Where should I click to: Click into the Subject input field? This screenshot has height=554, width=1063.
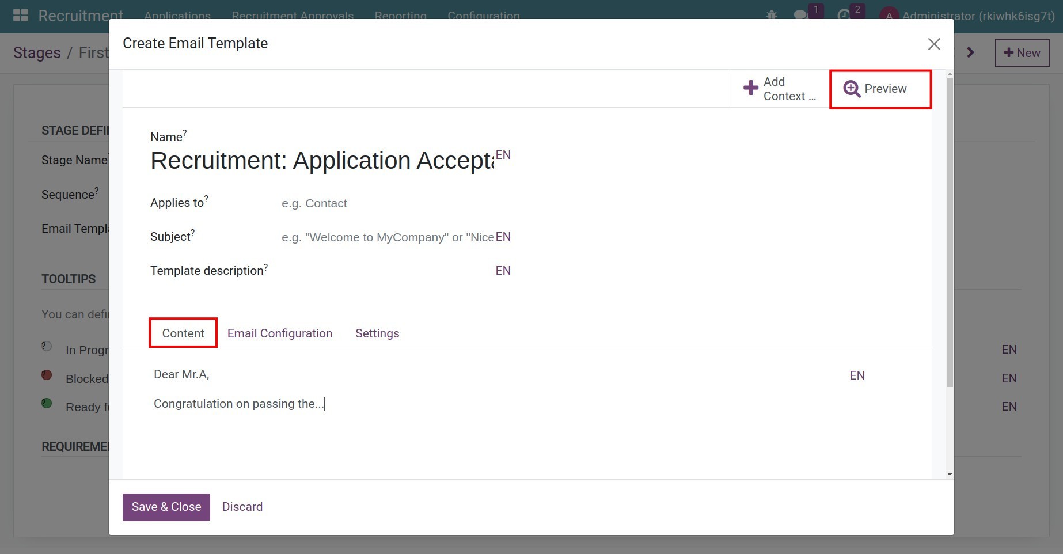point(386,237)
